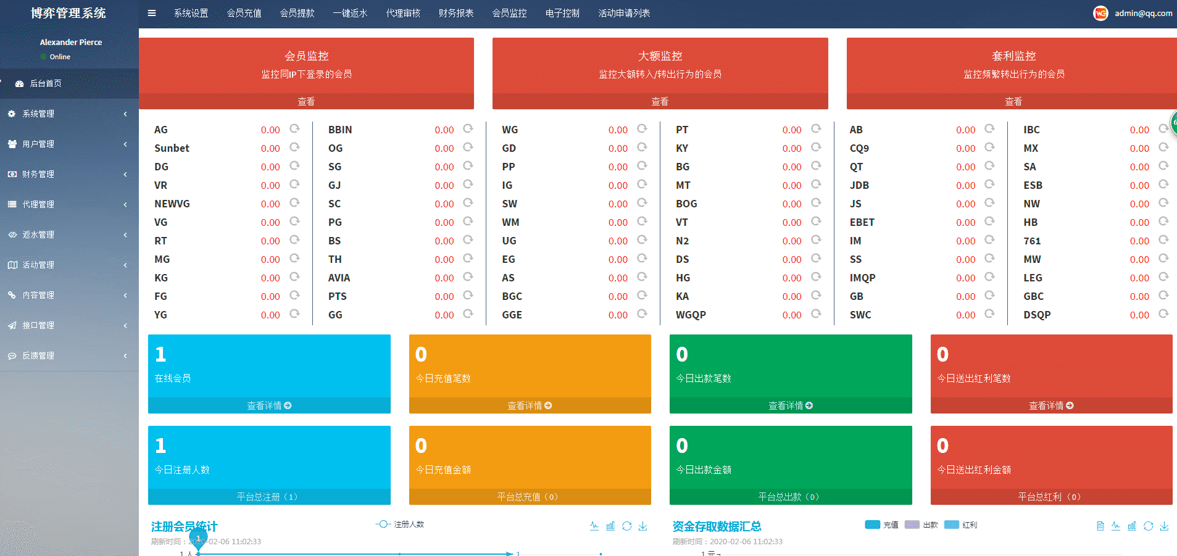Click 平台总红利 footer link

(1051, 497)
